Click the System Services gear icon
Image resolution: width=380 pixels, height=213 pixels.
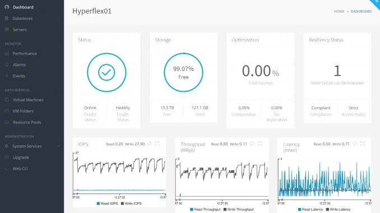[7, 146]
